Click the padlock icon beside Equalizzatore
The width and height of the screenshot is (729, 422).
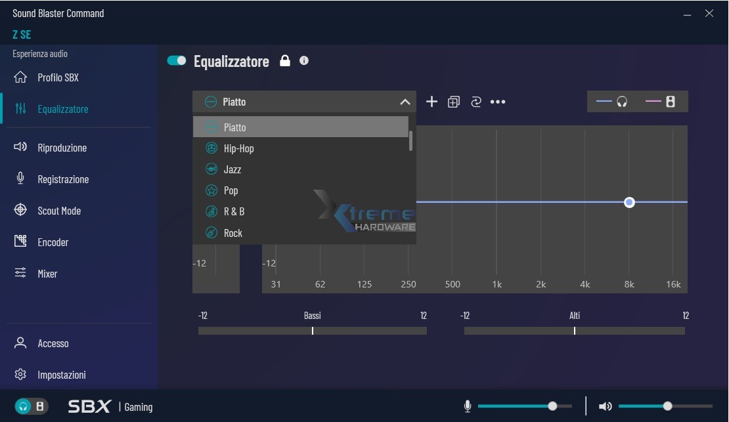[x=285, y=61]
